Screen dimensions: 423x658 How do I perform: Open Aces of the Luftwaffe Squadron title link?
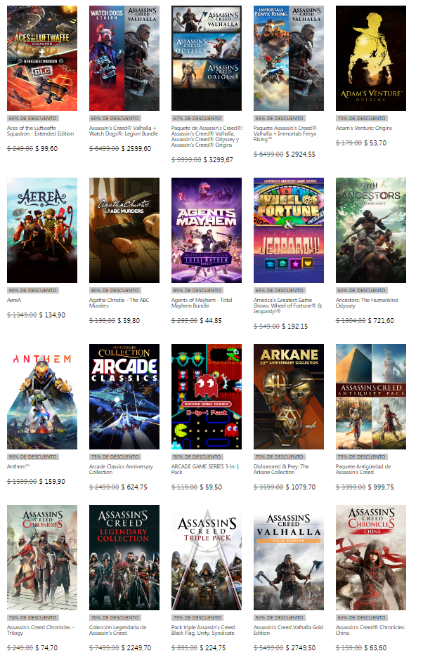click(x=39, y=132)
